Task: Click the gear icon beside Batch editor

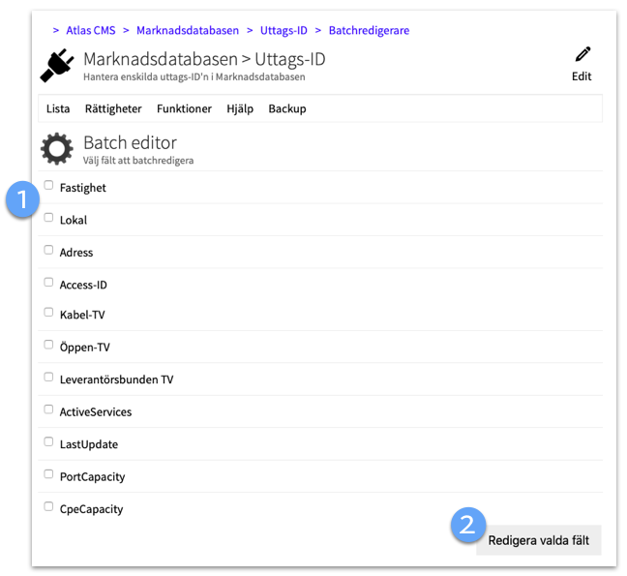Action: pos(57,148)
